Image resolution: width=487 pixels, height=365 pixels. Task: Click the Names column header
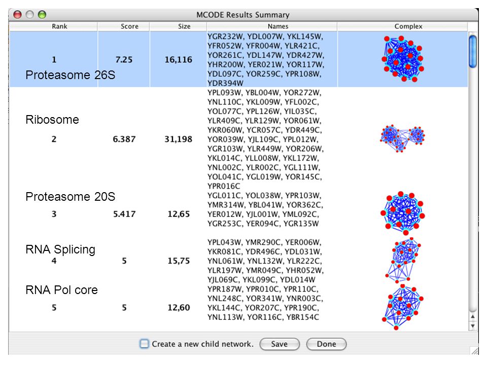272,26
